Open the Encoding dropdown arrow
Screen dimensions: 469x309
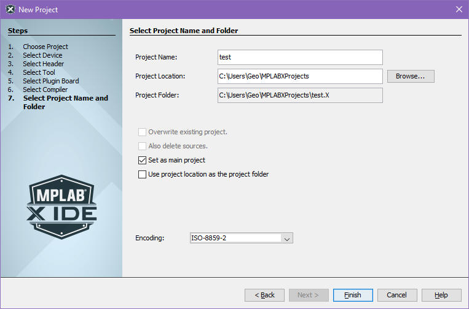(287, 238)
